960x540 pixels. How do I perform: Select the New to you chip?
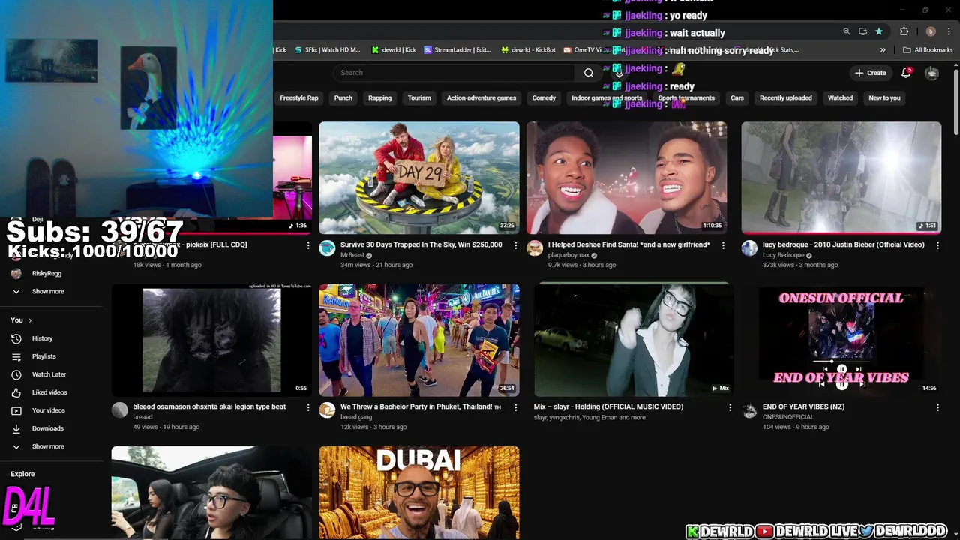(x=884, y=97)
